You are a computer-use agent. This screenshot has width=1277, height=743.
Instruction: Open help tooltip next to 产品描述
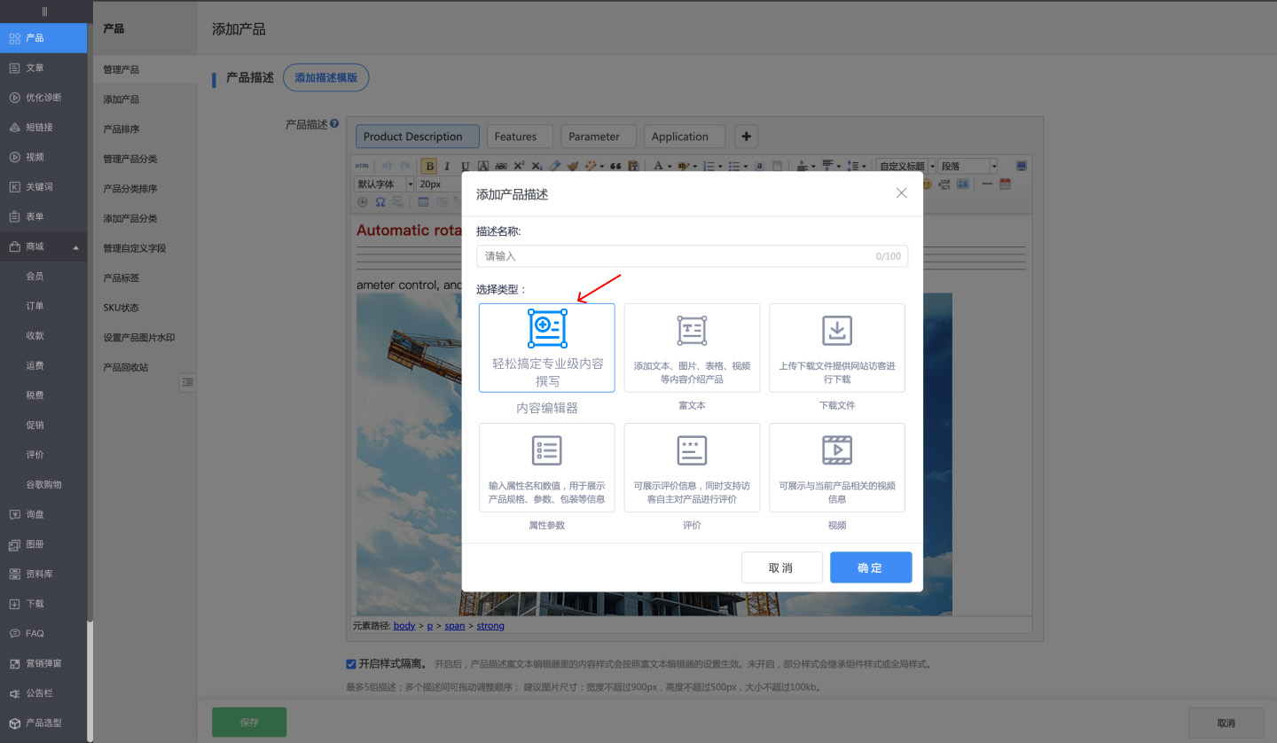click(334, 124)
